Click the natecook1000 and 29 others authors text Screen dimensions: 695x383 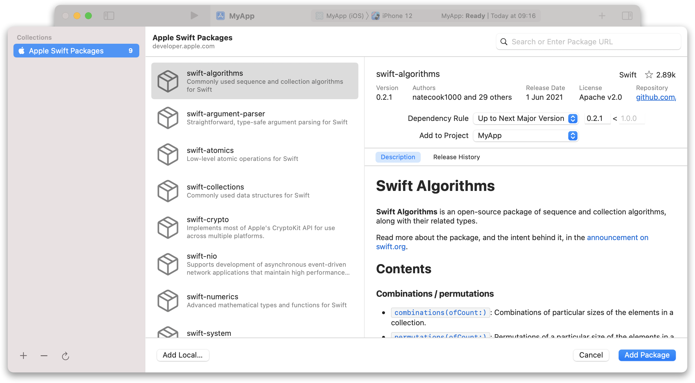point(462,97)
